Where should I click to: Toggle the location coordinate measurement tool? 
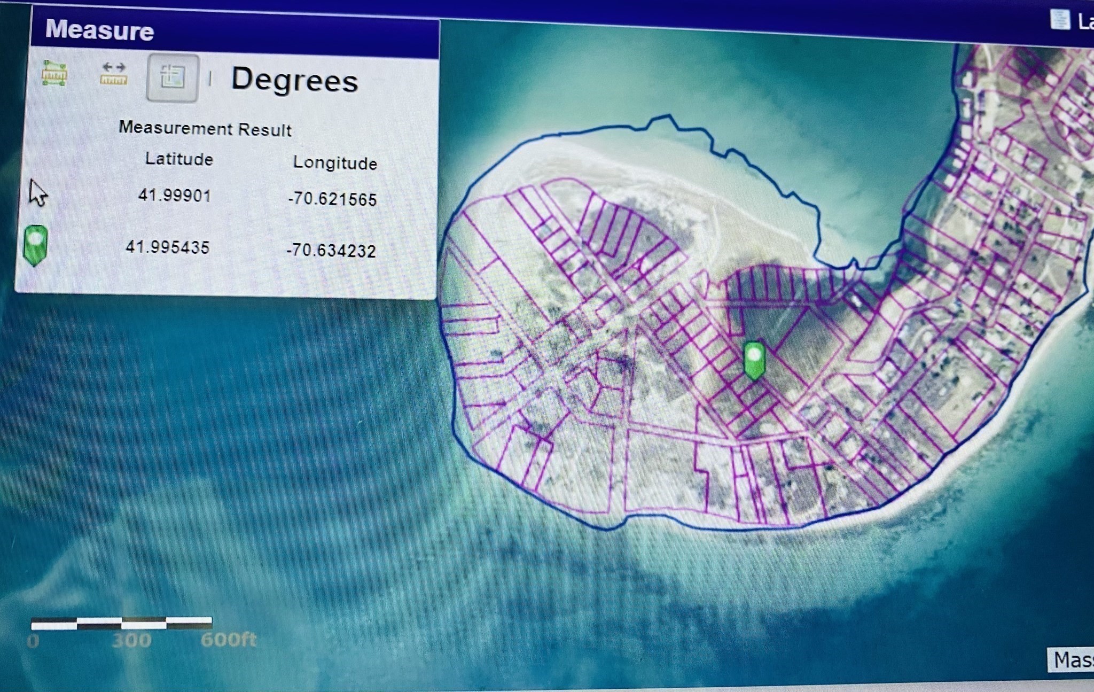(x=172, y=77)
